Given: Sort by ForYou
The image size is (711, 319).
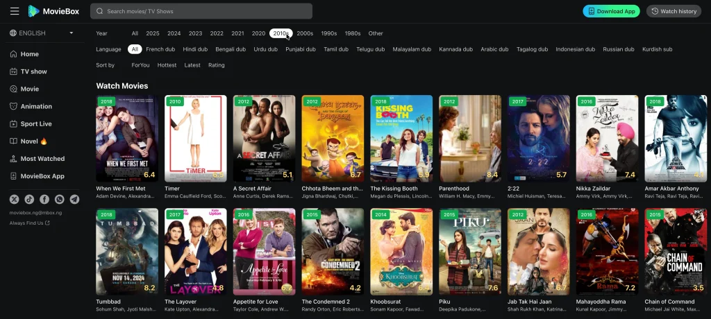Looking at the screenshot, I should click(140, 65).
